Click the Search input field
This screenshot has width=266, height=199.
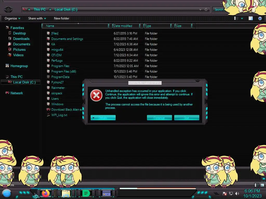[219, 10]
